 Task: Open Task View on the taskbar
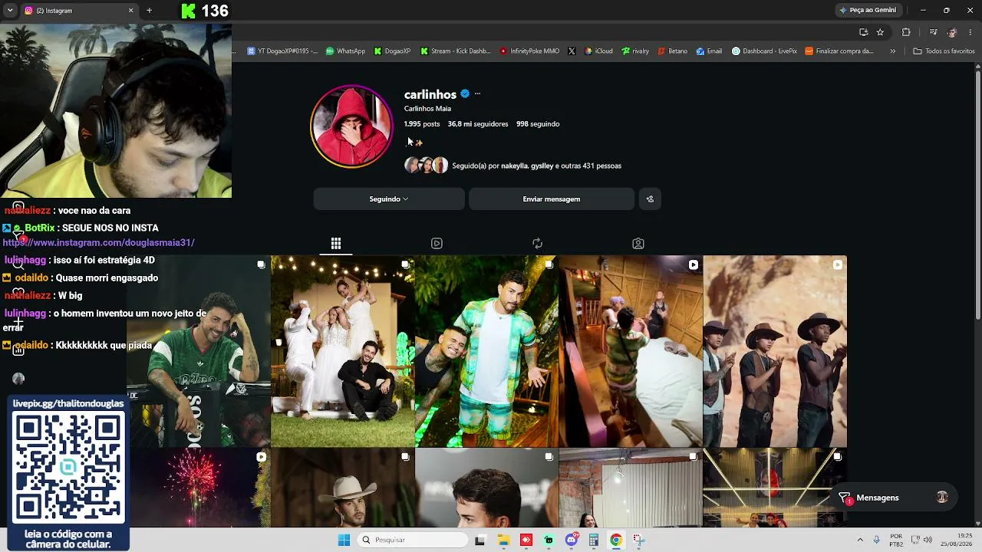click(479, 540)
